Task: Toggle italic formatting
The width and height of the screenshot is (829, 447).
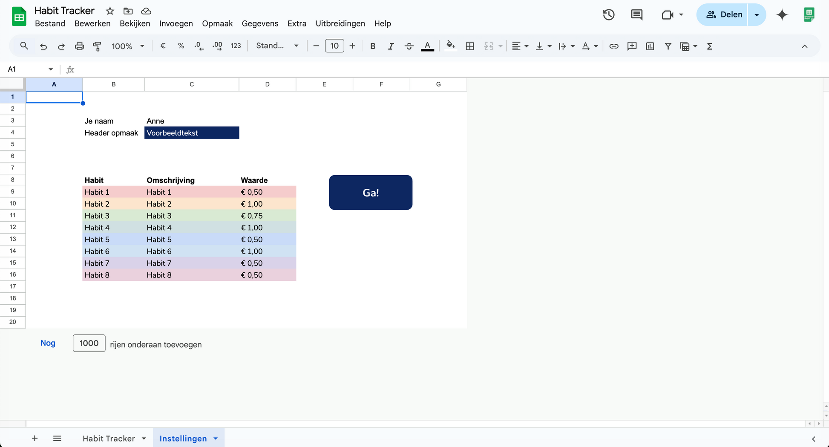Action: click(x=391, y=46)
